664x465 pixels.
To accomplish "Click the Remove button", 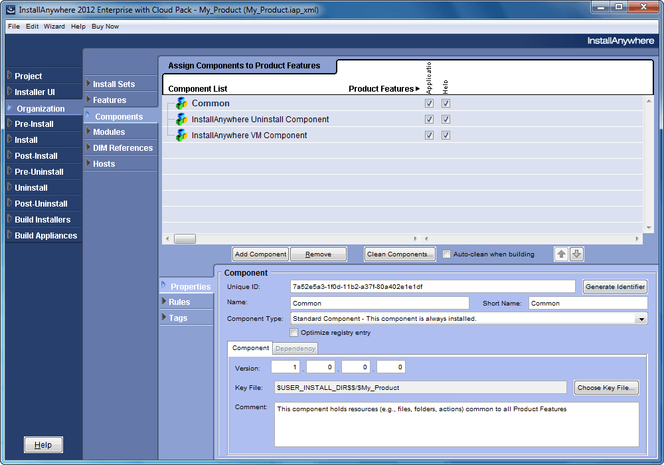I will pos(319,254).
